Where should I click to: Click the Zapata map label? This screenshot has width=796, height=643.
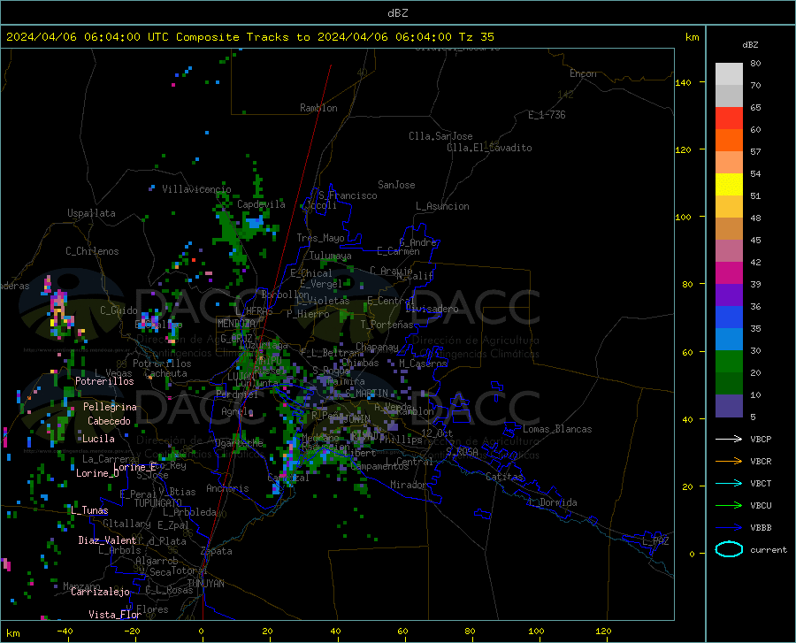[x=217, y=551]
